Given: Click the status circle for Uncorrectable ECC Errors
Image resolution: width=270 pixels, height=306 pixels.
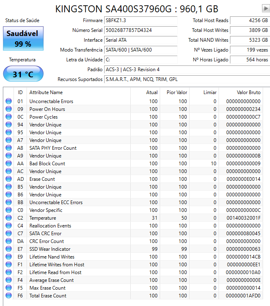Looking at the screenshot, I should click(x=9, y=202).
